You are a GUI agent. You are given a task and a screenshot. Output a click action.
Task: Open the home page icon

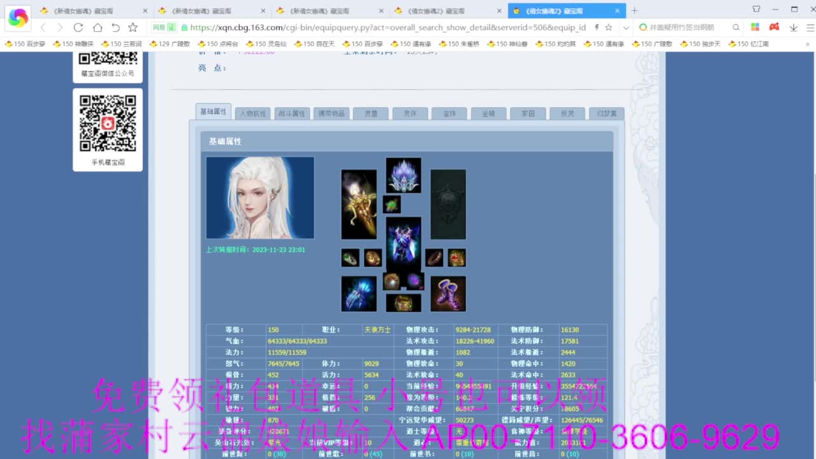click(x=97, y=27)
